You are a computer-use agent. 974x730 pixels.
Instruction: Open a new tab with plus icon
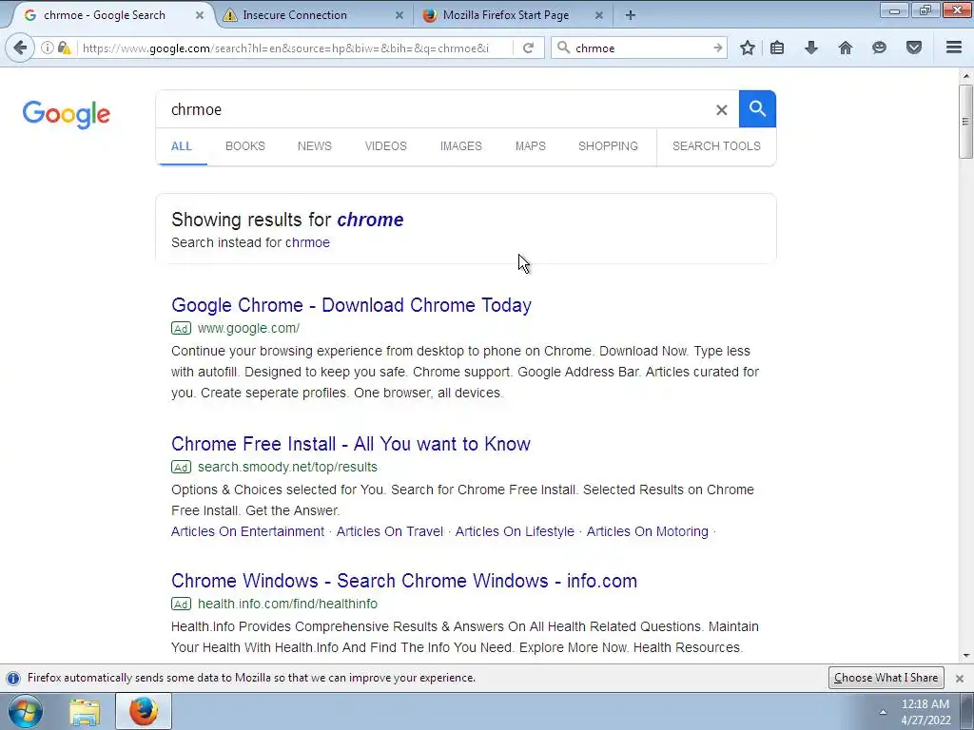click(x=631, y=15)
